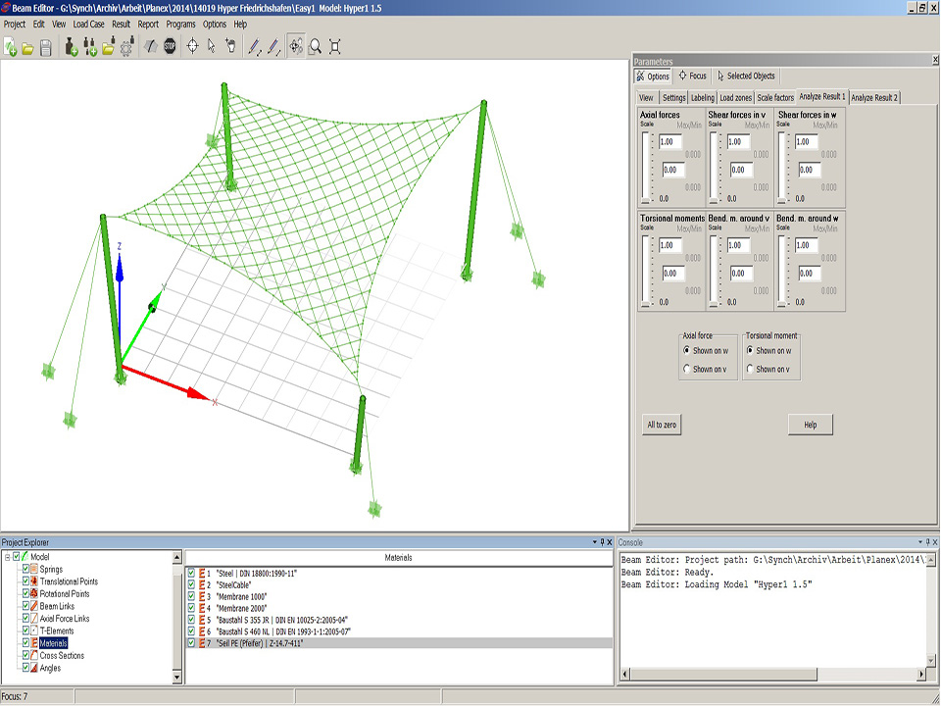Select Axial force Shown on v option
The height and width of the screenshot is (706, 941).
coord(686,370)
